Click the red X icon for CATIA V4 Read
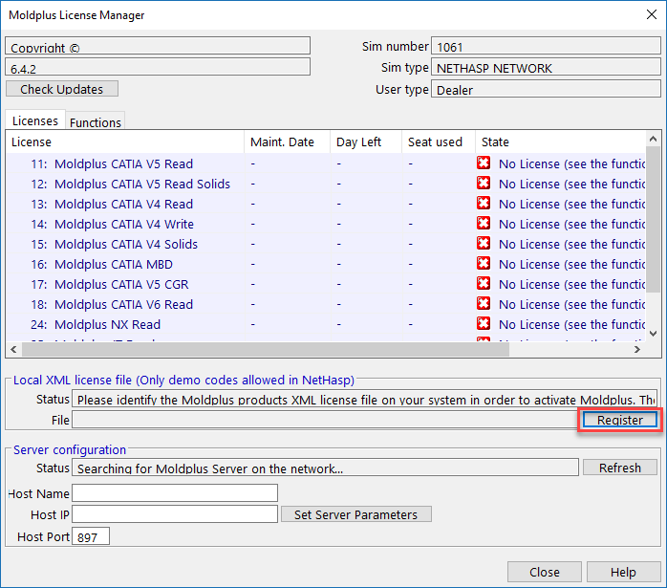Screen dimensions: 667x588 coord(484,203)
